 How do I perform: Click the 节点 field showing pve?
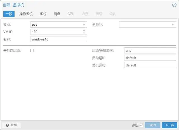pyautogui.click(x=58, y=24)
